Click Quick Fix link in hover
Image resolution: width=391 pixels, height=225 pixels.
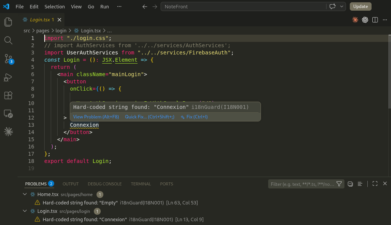(x=150, y=117)
